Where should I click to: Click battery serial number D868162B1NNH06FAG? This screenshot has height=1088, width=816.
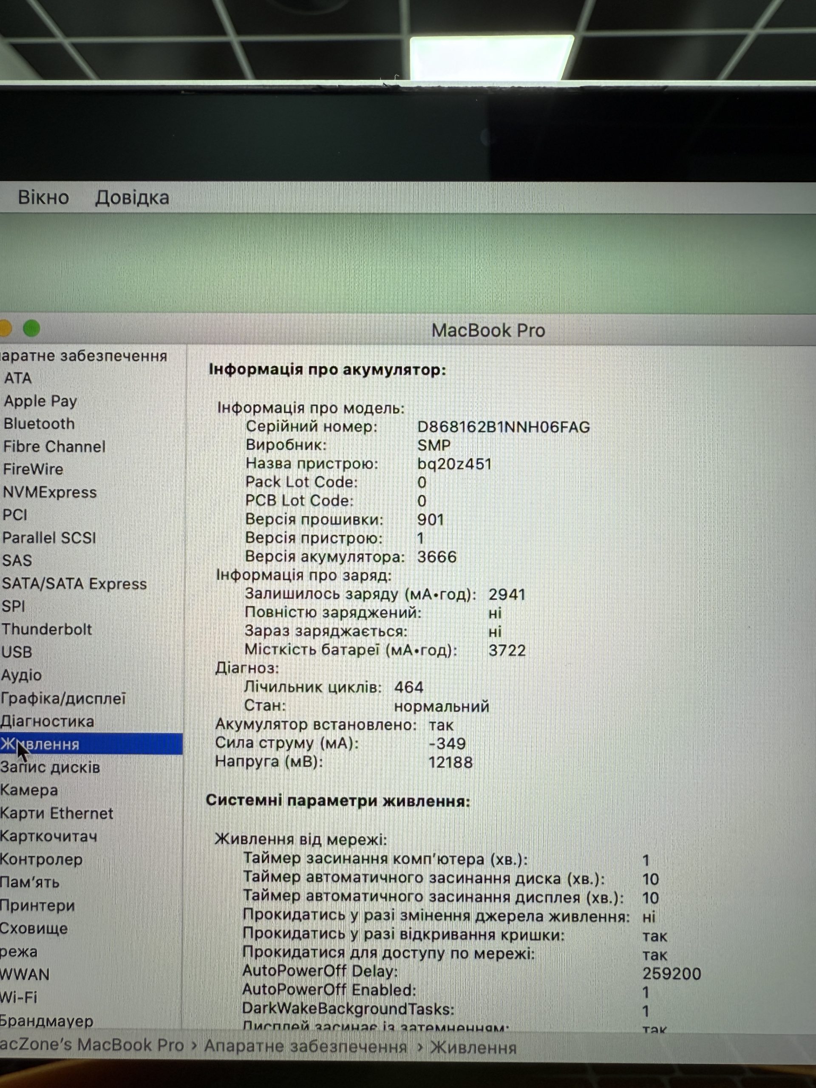coord(503,427)
